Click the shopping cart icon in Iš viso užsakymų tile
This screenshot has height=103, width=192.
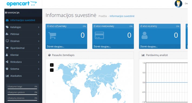coord(52,36)
